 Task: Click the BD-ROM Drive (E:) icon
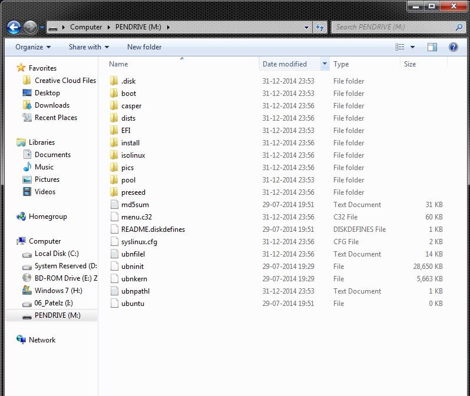[27, 278]
